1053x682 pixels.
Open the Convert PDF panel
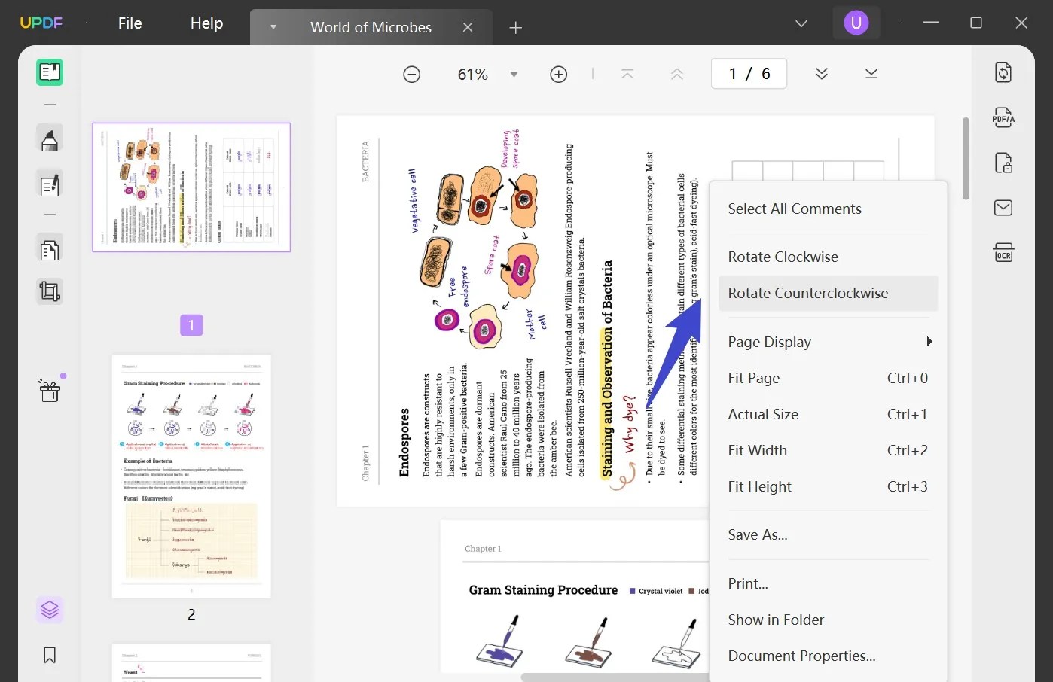click(x=1003, y=72)
